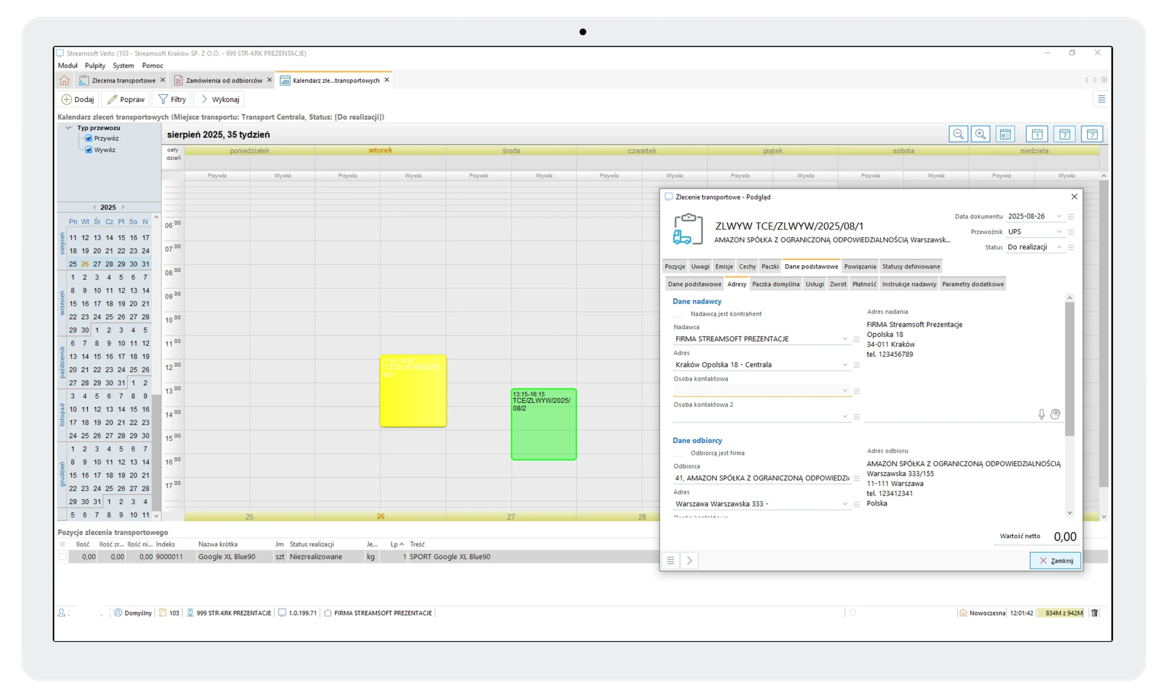Screen dimensions: 1165x698
Task: Open the Status Do realizacji dropdown
Action: pos(1059,247)
